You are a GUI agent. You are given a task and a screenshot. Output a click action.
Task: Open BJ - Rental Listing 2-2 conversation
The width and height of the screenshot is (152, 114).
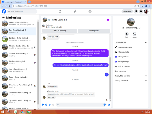click(19, 63)
